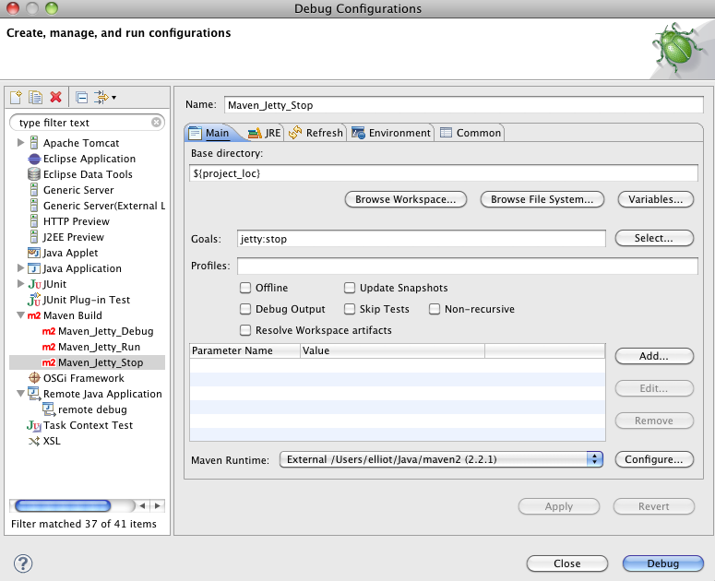Open the Environment tab
715x581 pixels.
pos(392,133)
